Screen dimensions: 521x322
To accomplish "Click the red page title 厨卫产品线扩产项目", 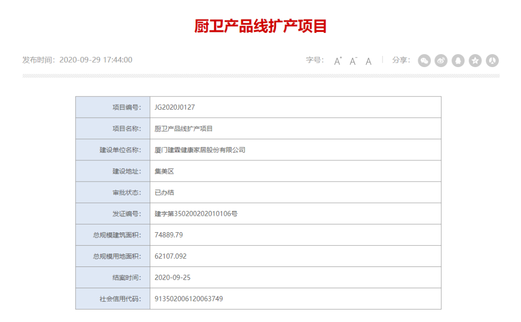I will (260, 26).
